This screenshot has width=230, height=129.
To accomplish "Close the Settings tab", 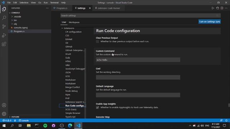I will (90, 8).
